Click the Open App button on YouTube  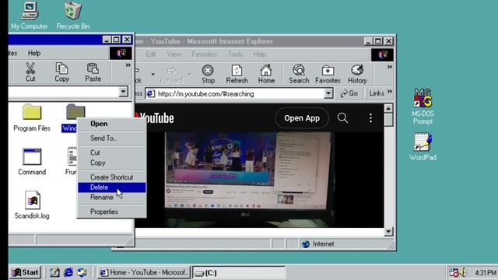click(302, 118)
